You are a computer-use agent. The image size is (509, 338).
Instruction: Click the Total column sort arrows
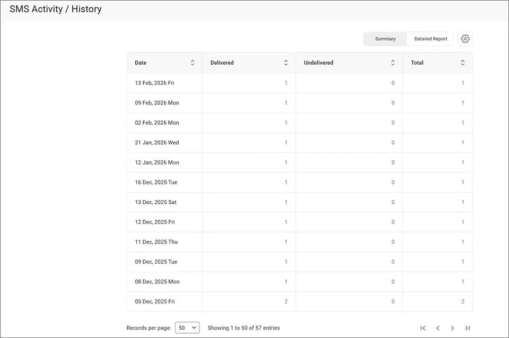(x=462, y=63)
